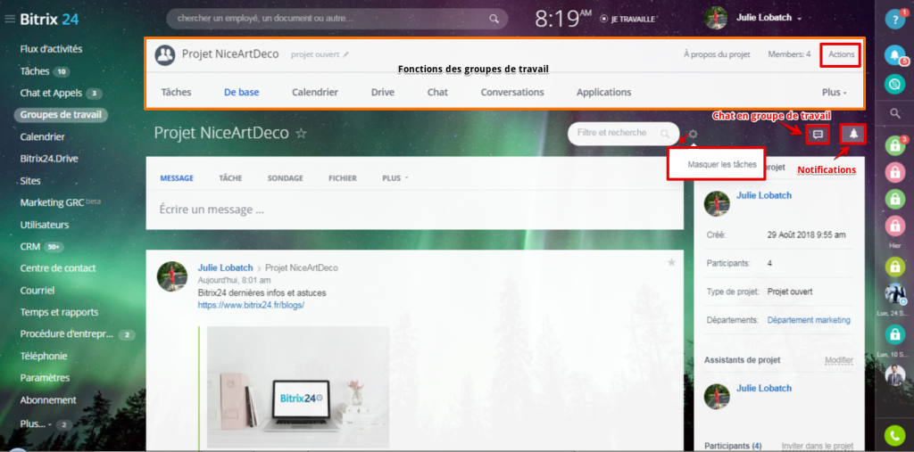Open the help question mark icon
914x452 pixels.
click(x=894, y=20)
